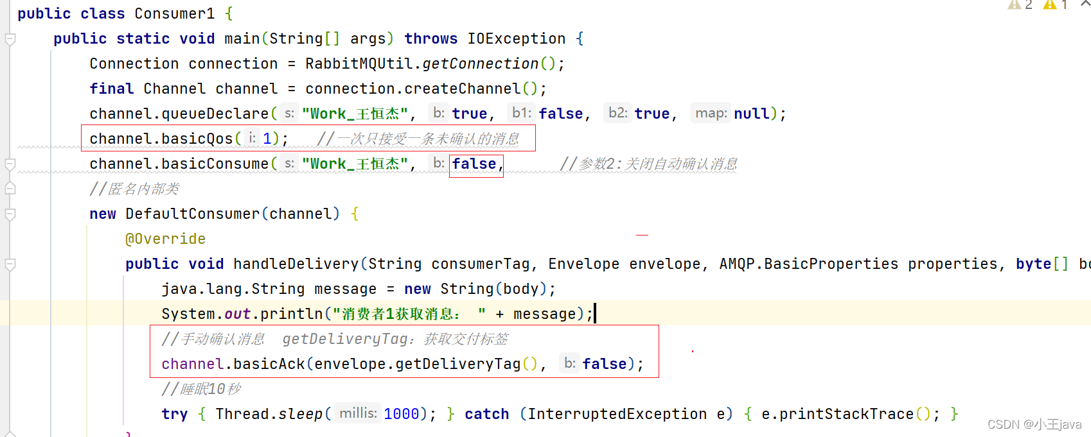Viewport: 1091px width, 437px height.
Task: Open the warning indicator showing 1
Action: (1055, 5)
